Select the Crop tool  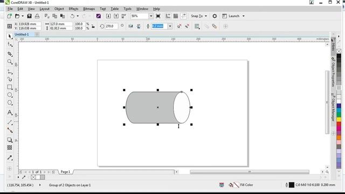[x=10, y=54]
